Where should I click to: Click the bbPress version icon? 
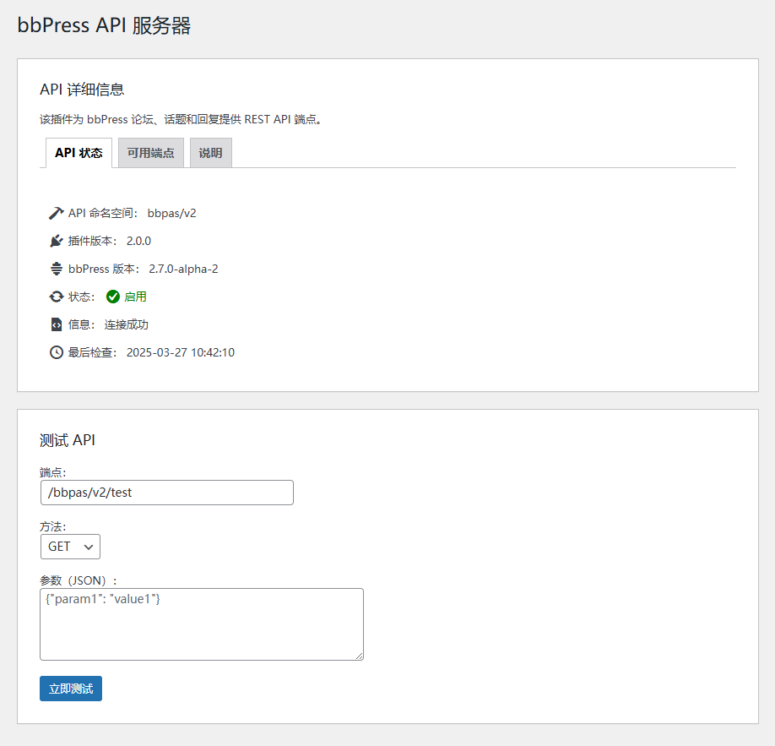point(57,269)
